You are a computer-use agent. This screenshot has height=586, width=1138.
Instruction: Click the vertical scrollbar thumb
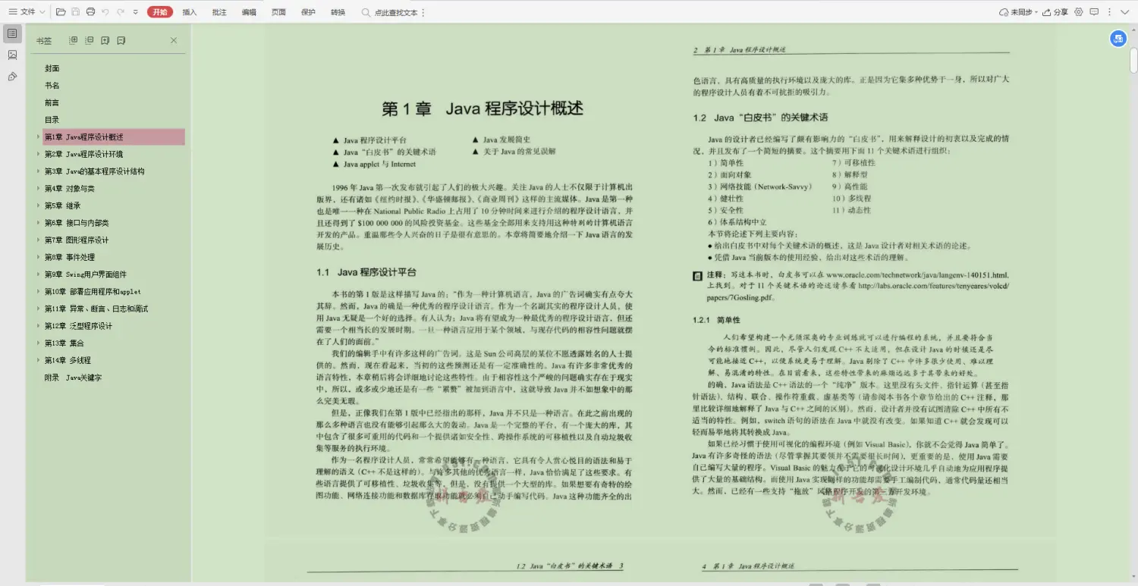(x=1133, y=59)
